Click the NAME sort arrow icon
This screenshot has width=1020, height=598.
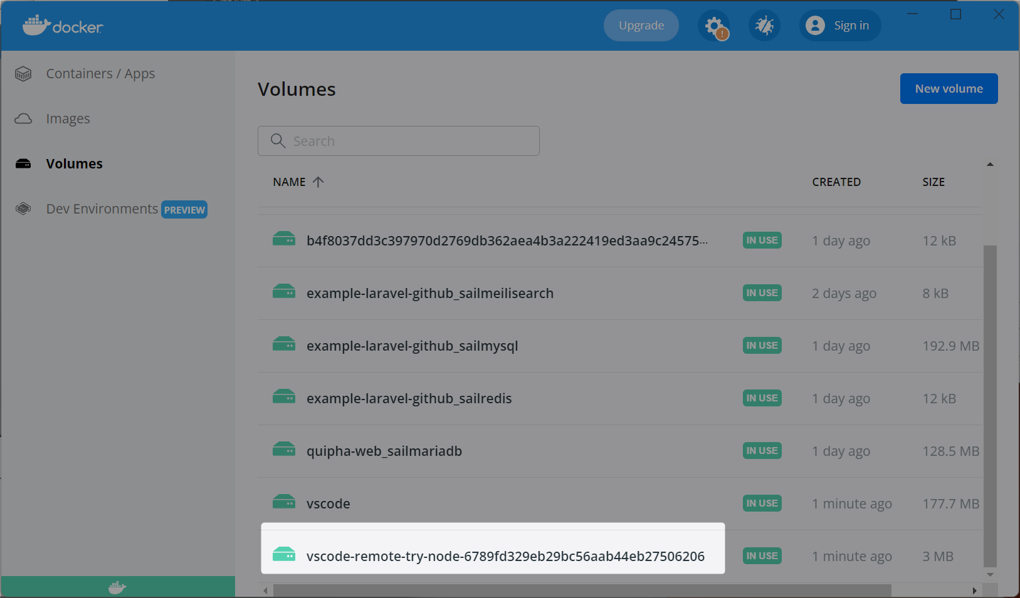(318, 182)
